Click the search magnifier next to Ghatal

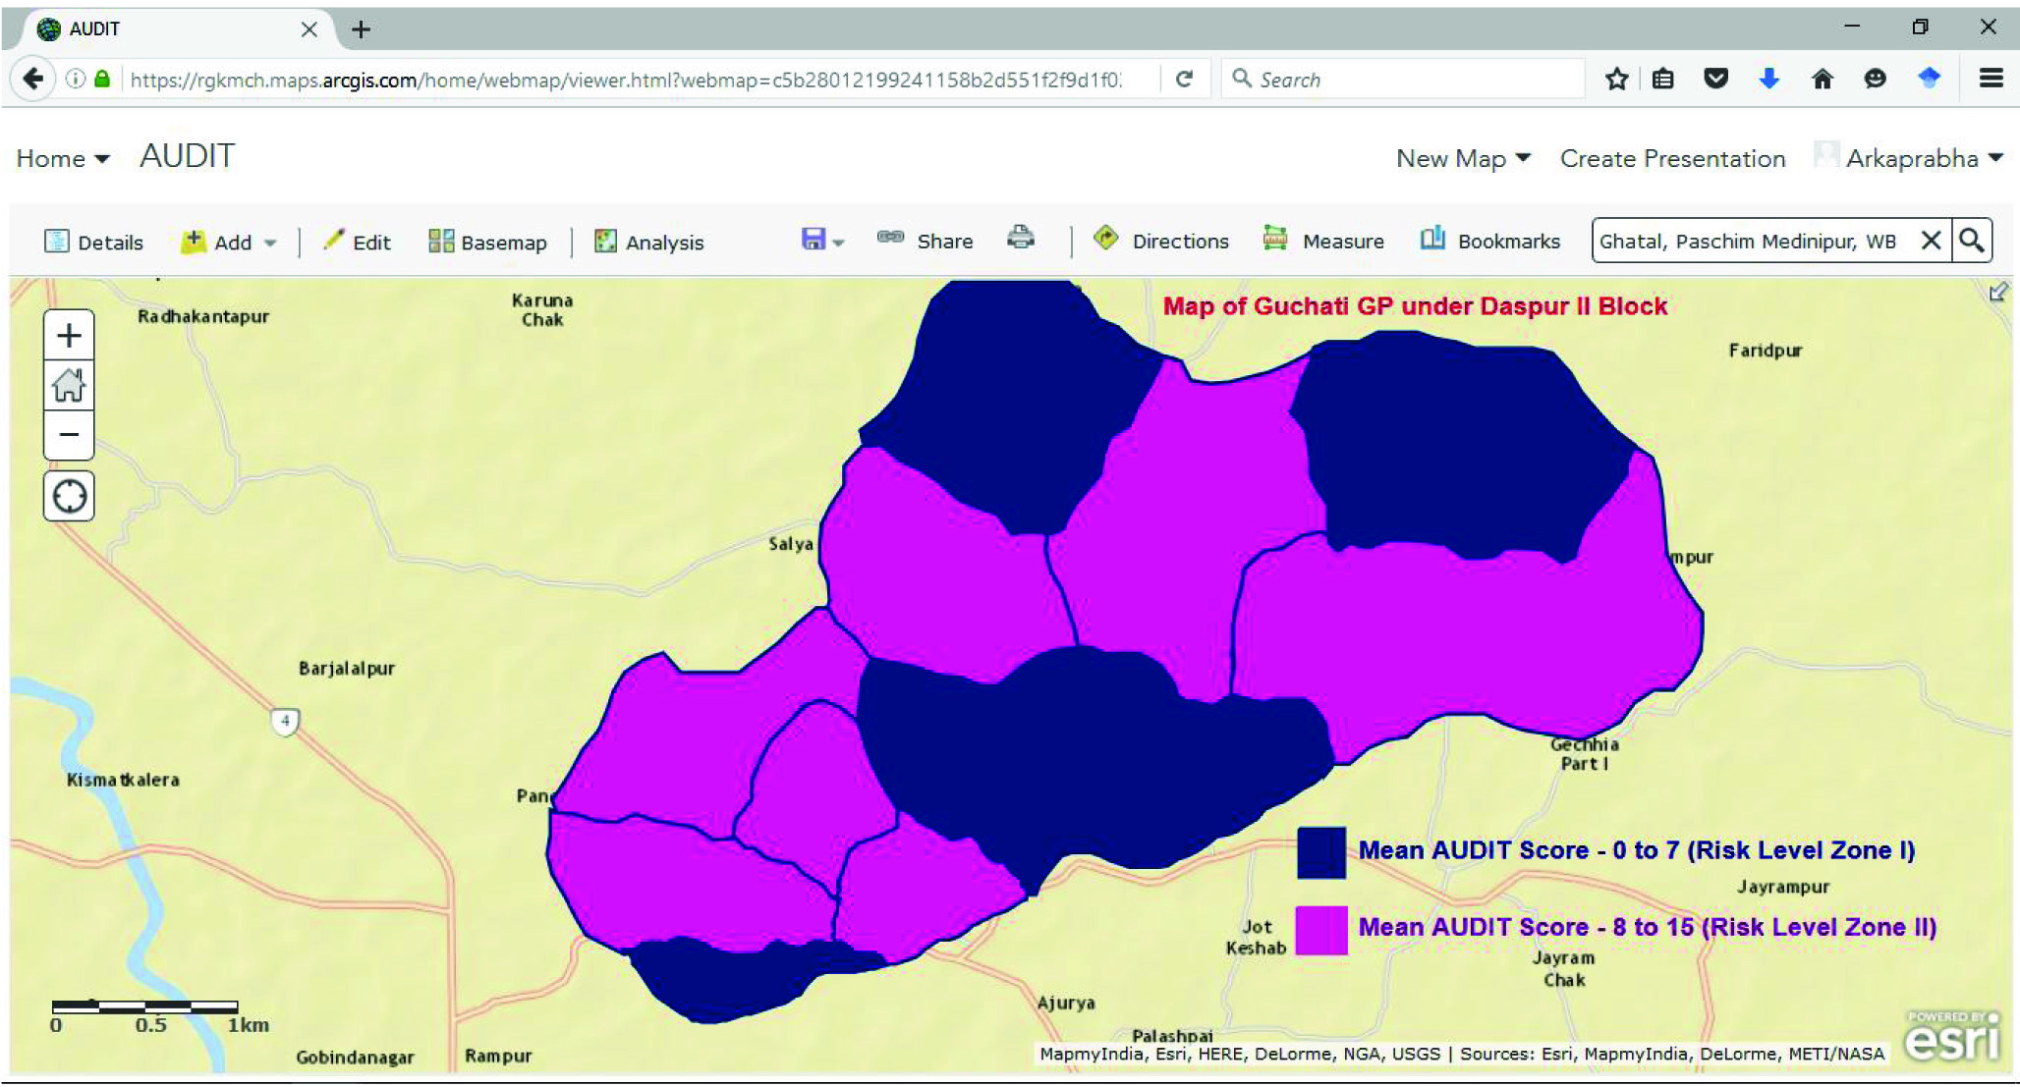[x=1971, y=241]
